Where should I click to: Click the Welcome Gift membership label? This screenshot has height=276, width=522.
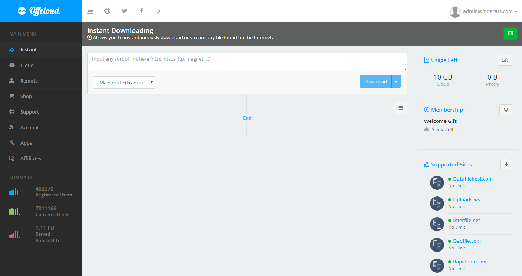coord(440,121)
